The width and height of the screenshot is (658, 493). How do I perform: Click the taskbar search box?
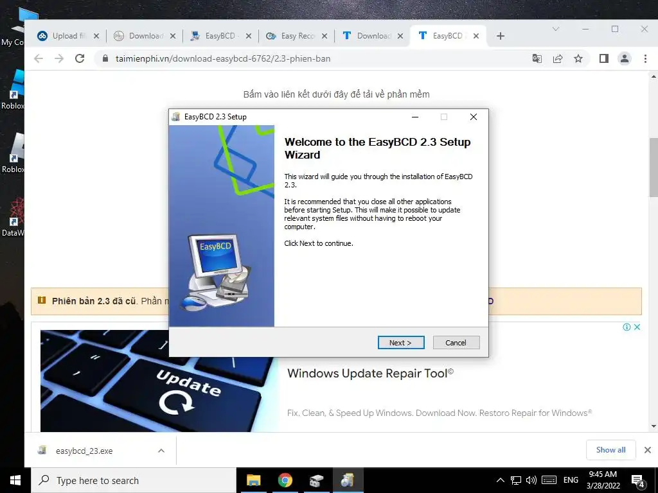[x=134, y=480]
